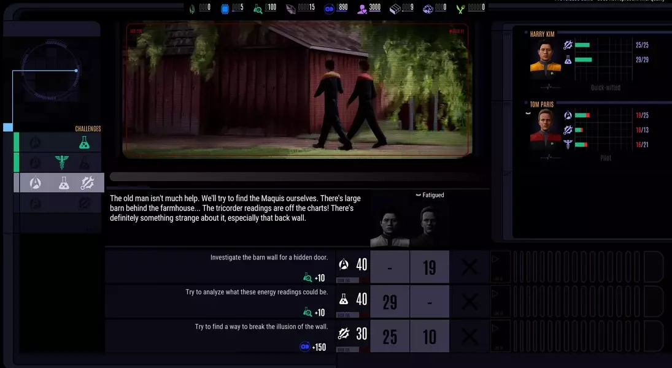The image size is (672, 368).
Task: Click the Starfleet delta icon in highlighted challenge row
Action: click(36, 183)
